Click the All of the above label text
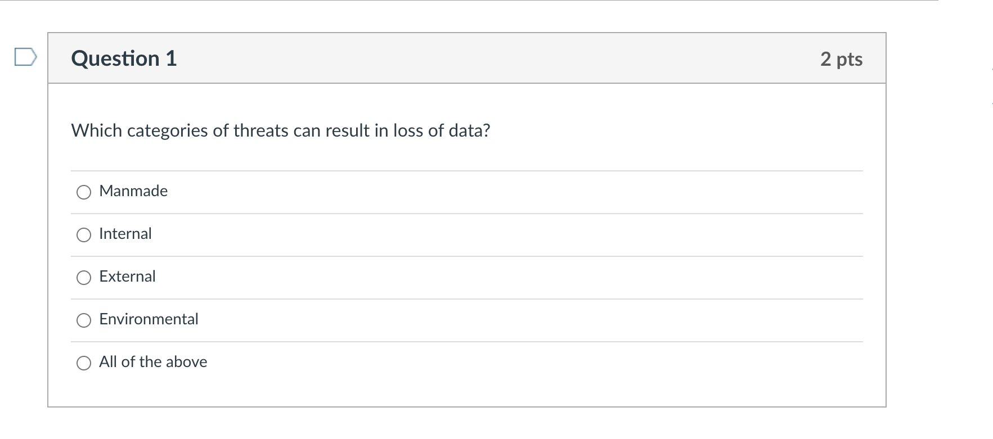The width and height of the screenshot is (993, 439). click(x=153, y=362)
